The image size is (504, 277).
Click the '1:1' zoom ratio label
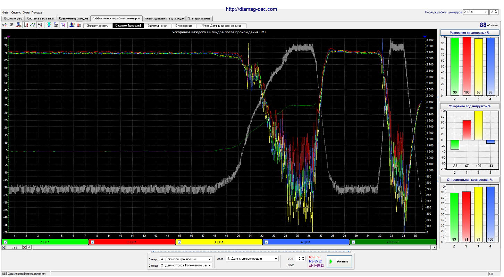click(x=14, y=248)
